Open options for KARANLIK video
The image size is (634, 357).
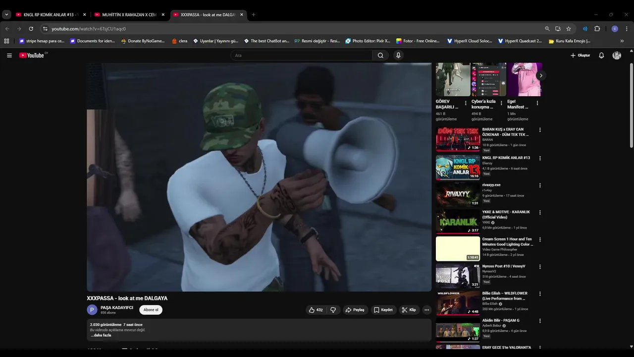tap(540, 212)
